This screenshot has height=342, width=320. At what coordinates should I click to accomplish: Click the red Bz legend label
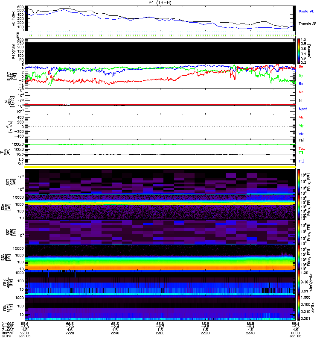[301, 67]
